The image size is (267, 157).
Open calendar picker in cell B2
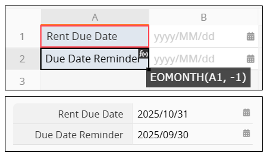coord(250,59)
